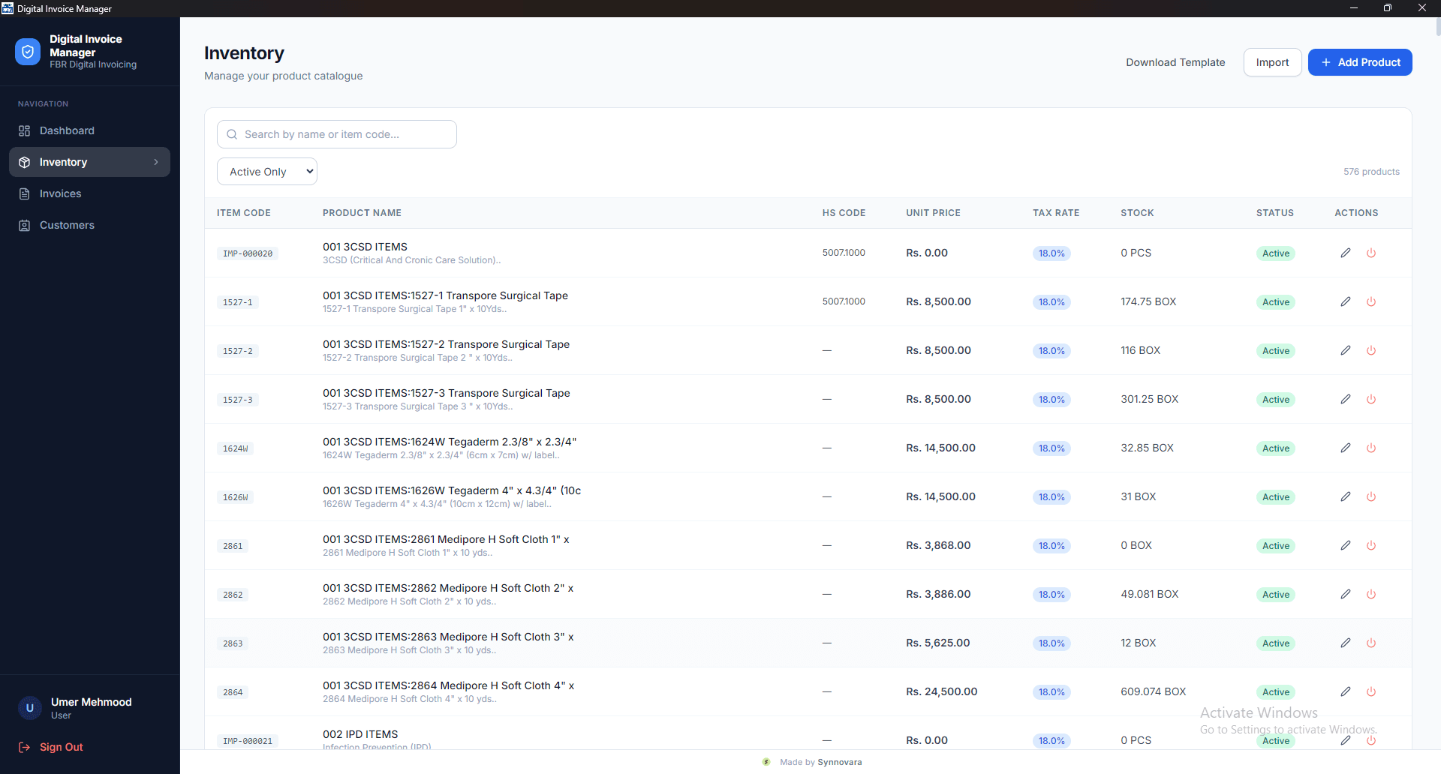Click the PRODUCT NAME column header
Viewport: 1441px width, 774px height.
pos(362,213)
